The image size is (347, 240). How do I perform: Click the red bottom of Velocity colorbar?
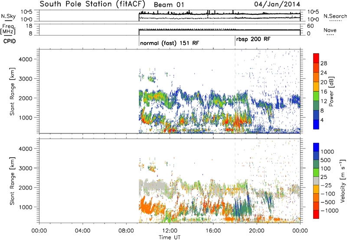[316, 214]
